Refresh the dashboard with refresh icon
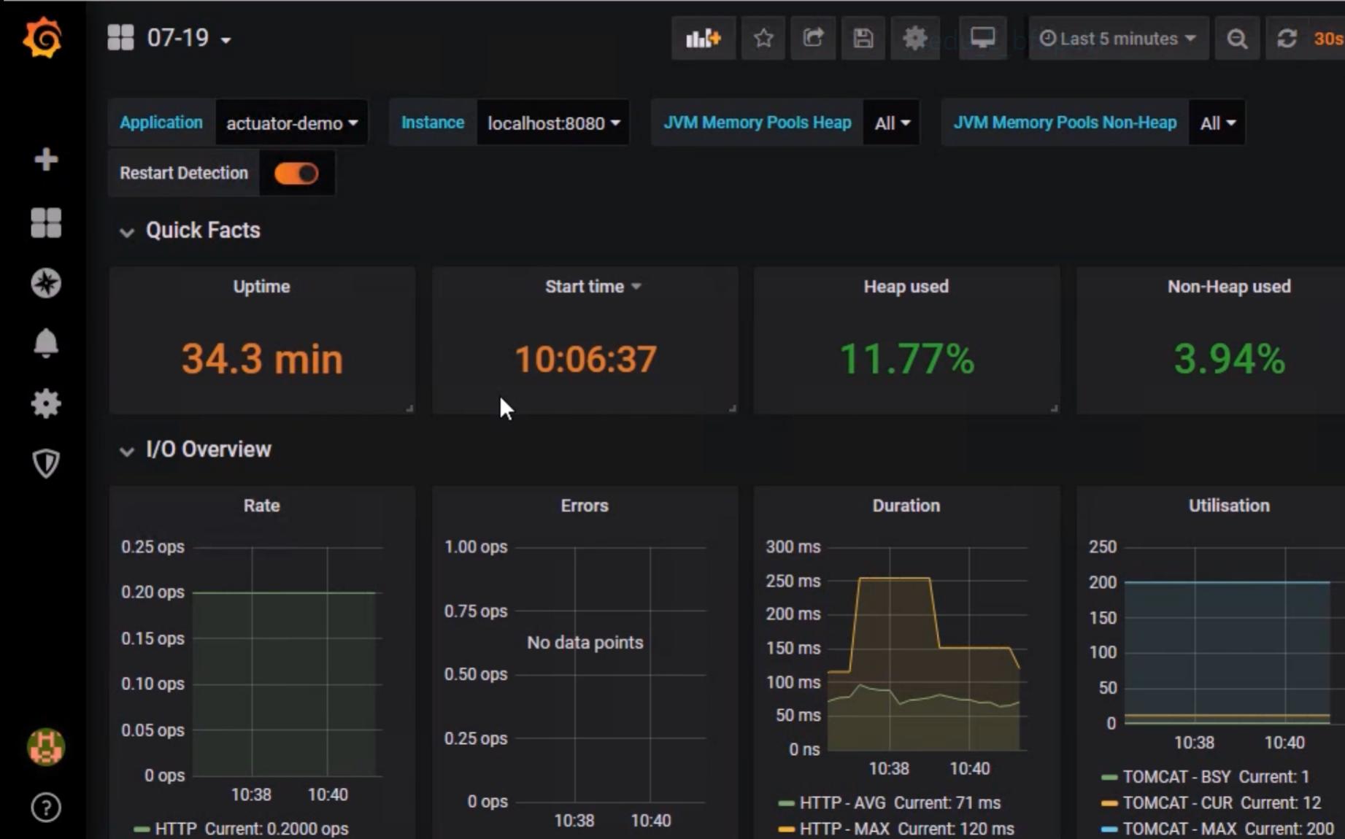 click(1287, 39)
